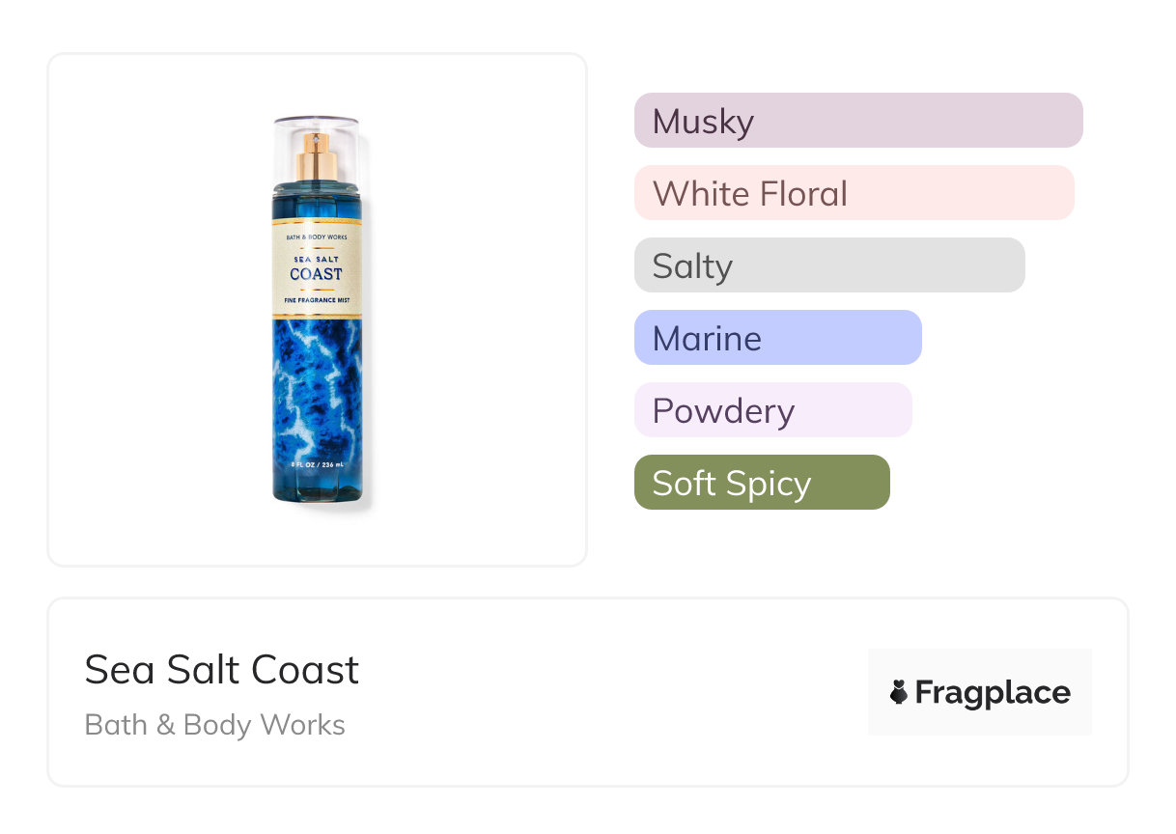Open the Bath & Body Works brand link
This screenshot has height=834, width=1176.
coord(215,725)
